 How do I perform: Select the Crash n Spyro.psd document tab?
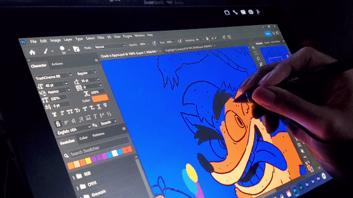click(130, 54)
